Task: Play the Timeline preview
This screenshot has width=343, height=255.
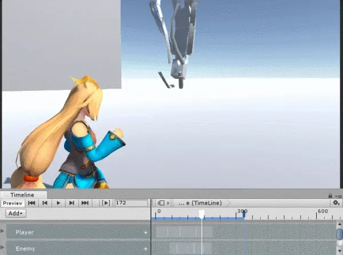Action: tap(58, 203)
